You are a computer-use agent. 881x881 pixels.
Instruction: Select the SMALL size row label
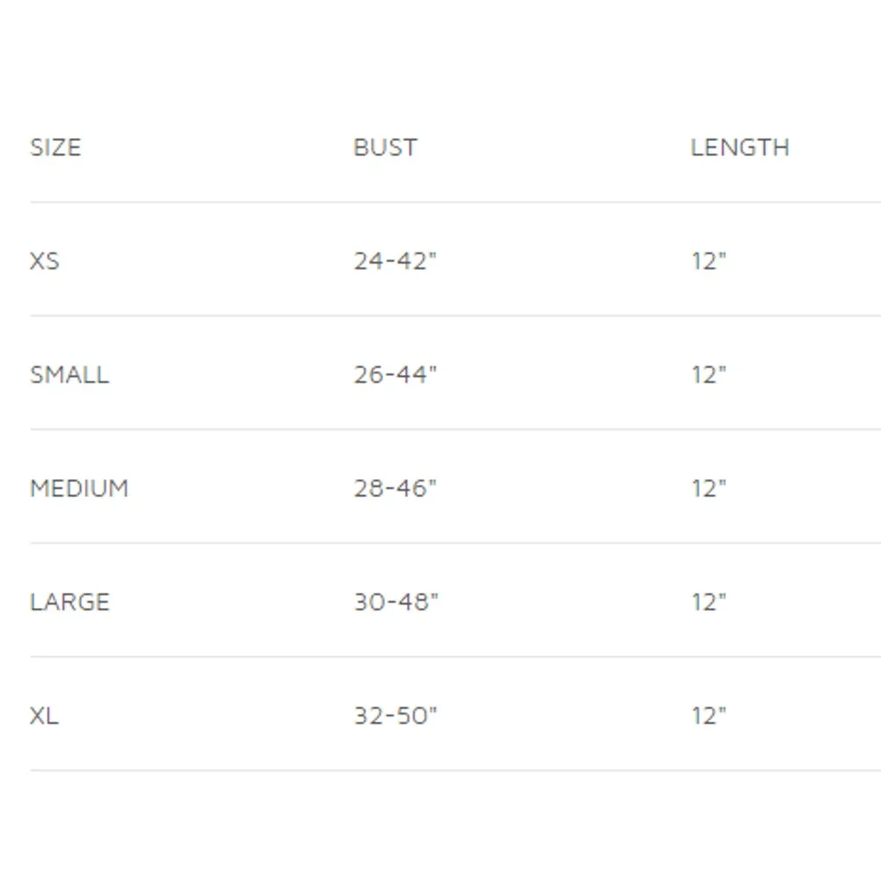pos(70,374)
